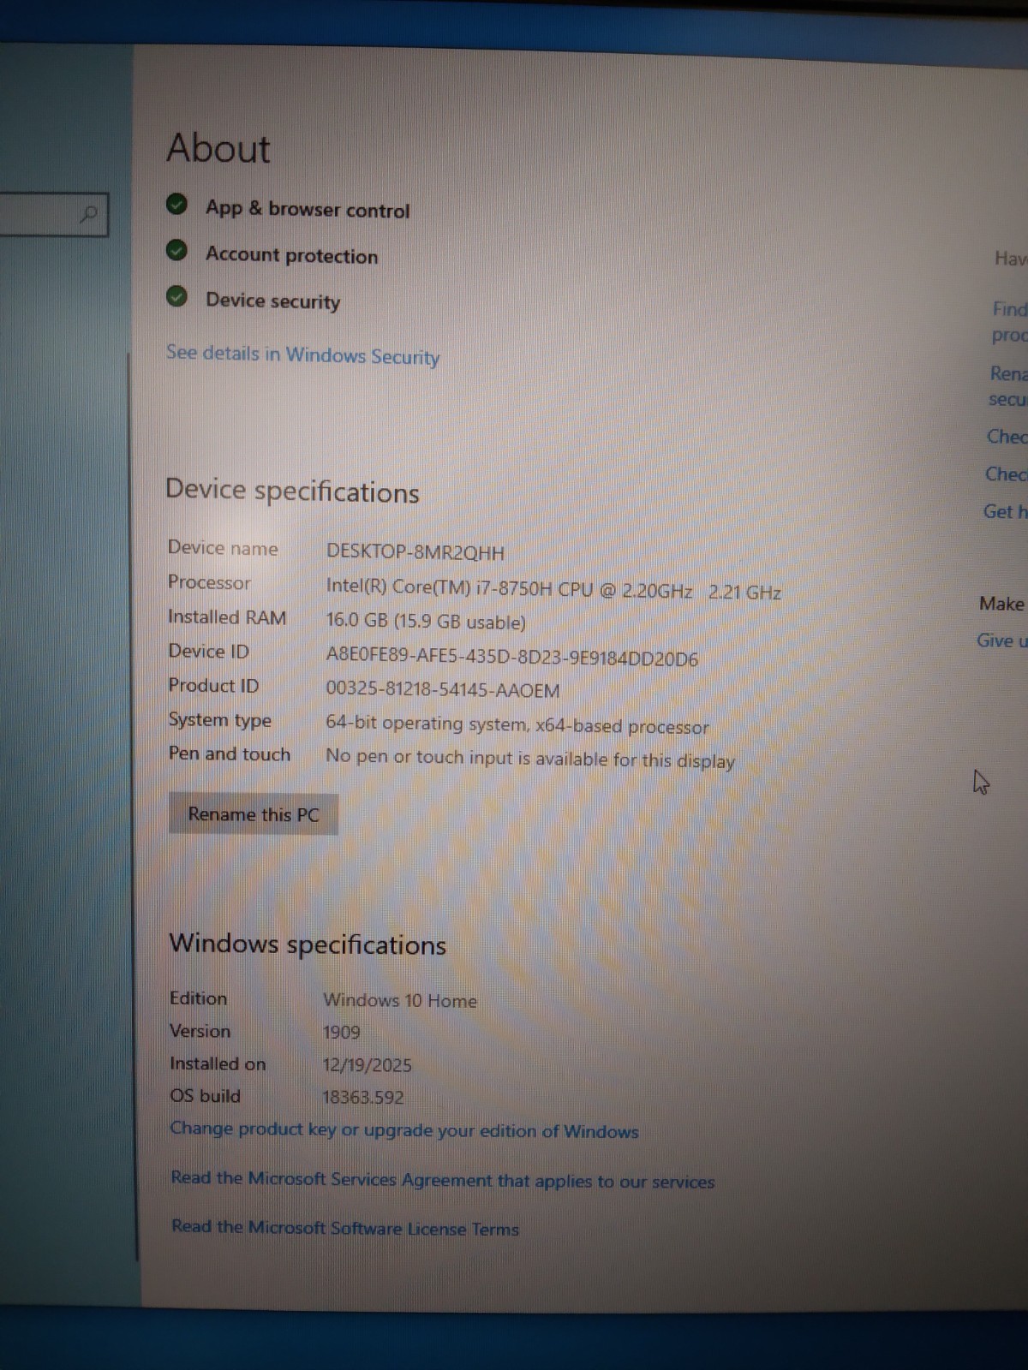Image resolution: width=1028 pixels, height=1370 pixels.
Task: Click the Give us feedback link at right
Action: point(1001,640)
